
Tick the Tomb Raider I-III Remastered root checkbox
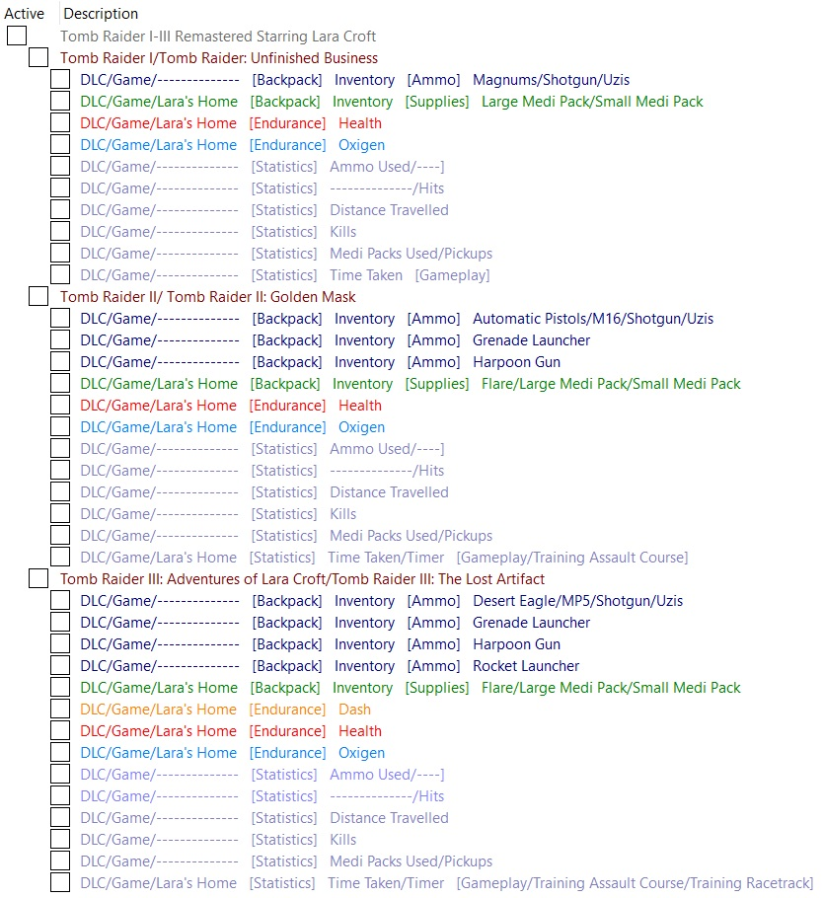point(17,36)
